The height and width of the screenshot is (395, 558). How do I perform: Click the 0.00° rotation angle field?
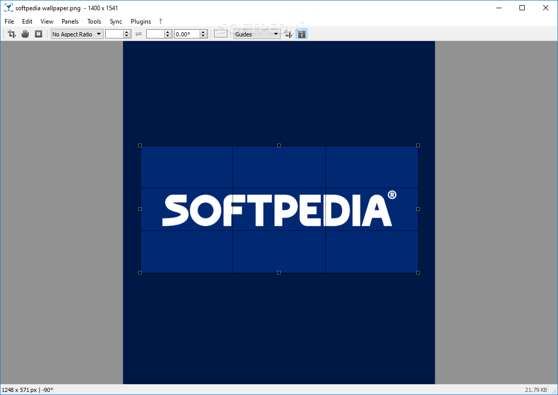pyautogui.click(x=187, y=34)
